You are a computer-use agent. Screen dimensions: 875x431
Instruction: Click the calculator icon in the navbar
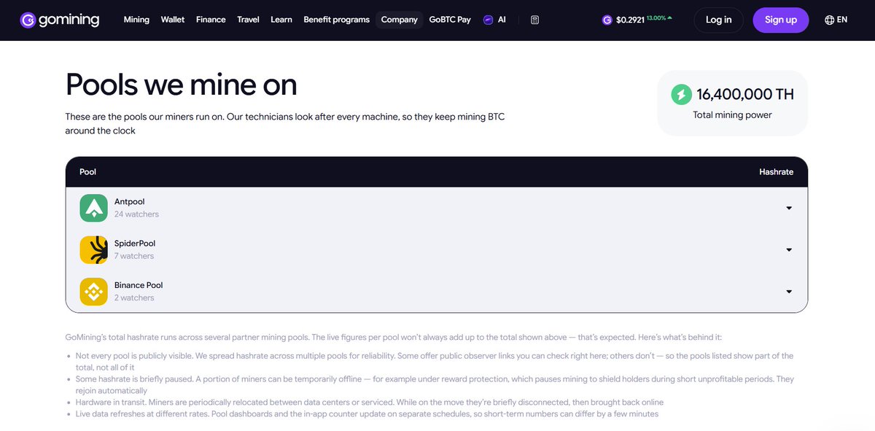point(535,20)
